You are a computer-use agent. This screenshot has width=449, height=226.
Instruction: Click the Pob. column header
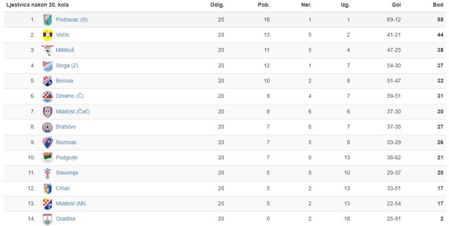click(x=264, y=5)
